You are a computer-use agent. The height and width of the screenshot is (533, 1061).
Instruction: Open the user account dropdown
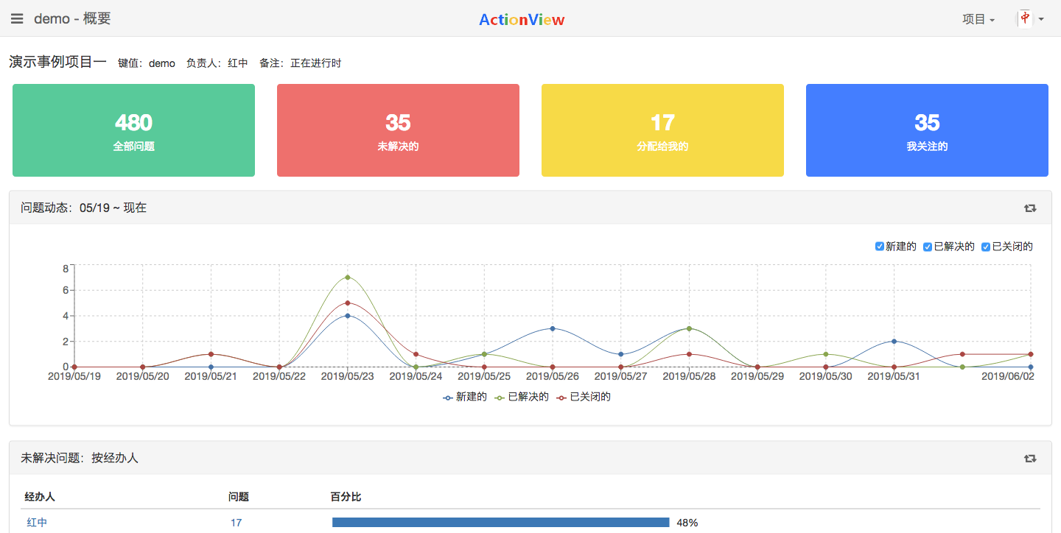tap(1032, 18)
